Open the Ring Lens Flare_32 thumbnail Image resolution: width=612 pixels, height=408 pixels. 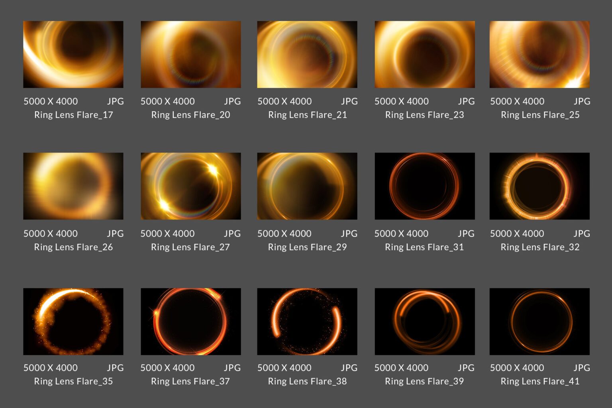click(539, 186)
